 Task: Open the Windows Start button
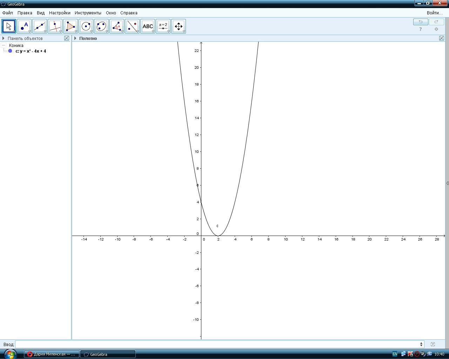(10, 354)
